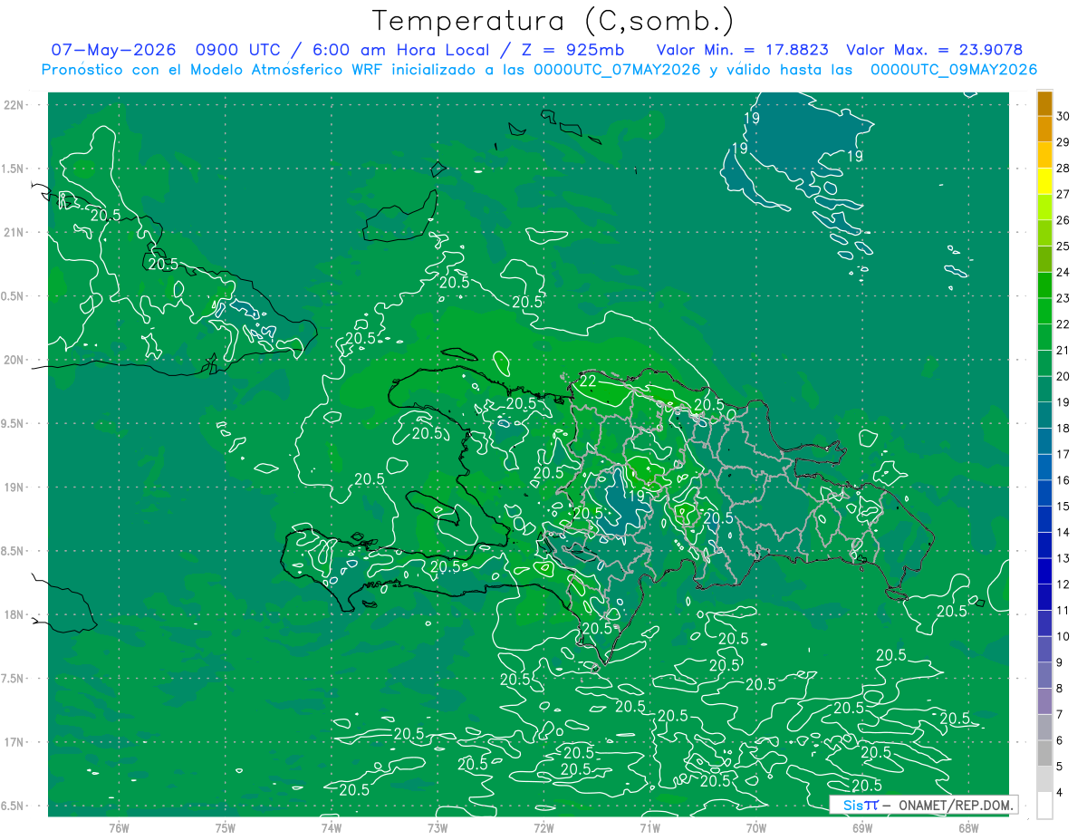
Task: Click the Temperatura (C,somb.) title
Action: pos(553,20)
